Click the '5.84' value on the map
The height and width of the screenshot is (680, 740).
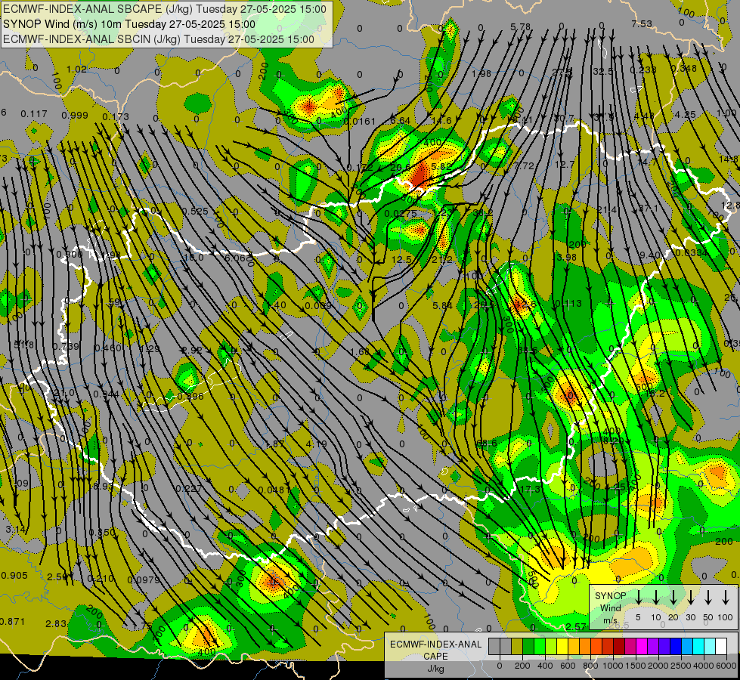click(443, 306)
